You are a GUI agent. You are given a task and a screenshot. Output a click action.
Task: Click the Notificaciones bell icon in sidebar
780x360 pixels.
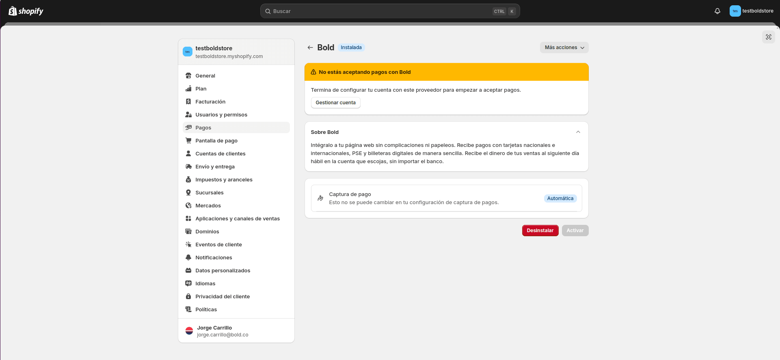(188, 257)
